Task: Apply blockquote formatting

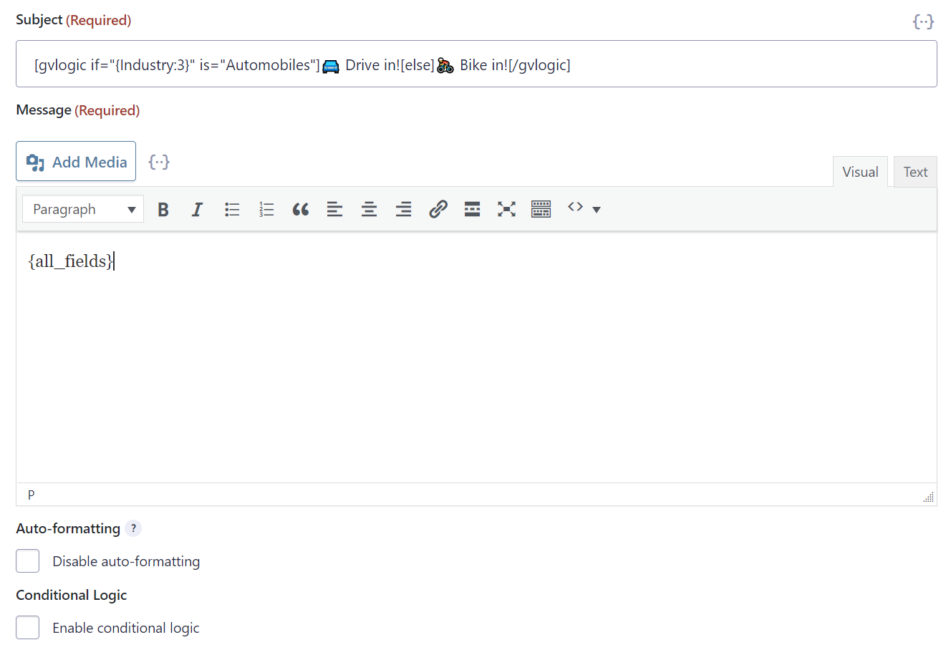Action: (x=301, y=209)
